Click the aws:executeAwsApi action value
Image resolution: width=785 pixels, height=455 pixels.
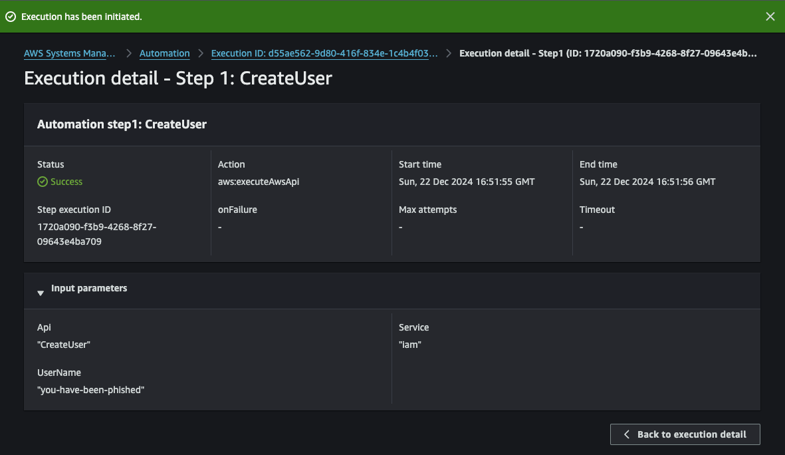pos(259,182)
